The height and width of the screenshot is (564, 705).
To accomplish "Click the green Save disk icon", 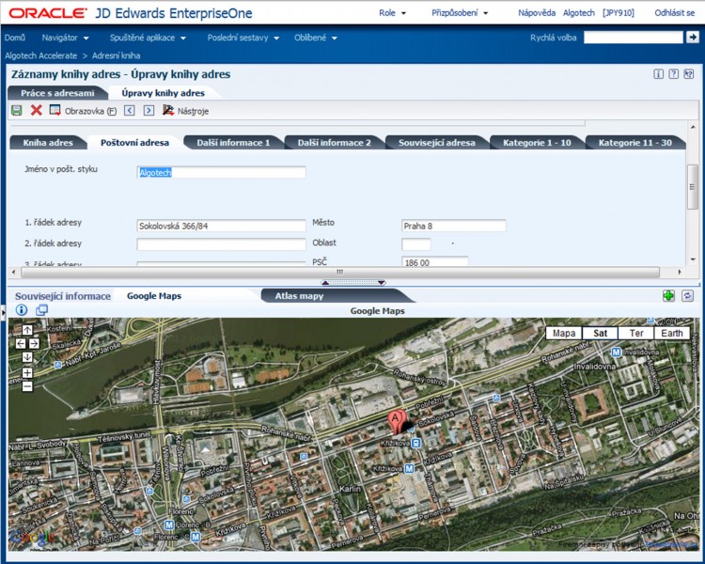I will 16,111.
